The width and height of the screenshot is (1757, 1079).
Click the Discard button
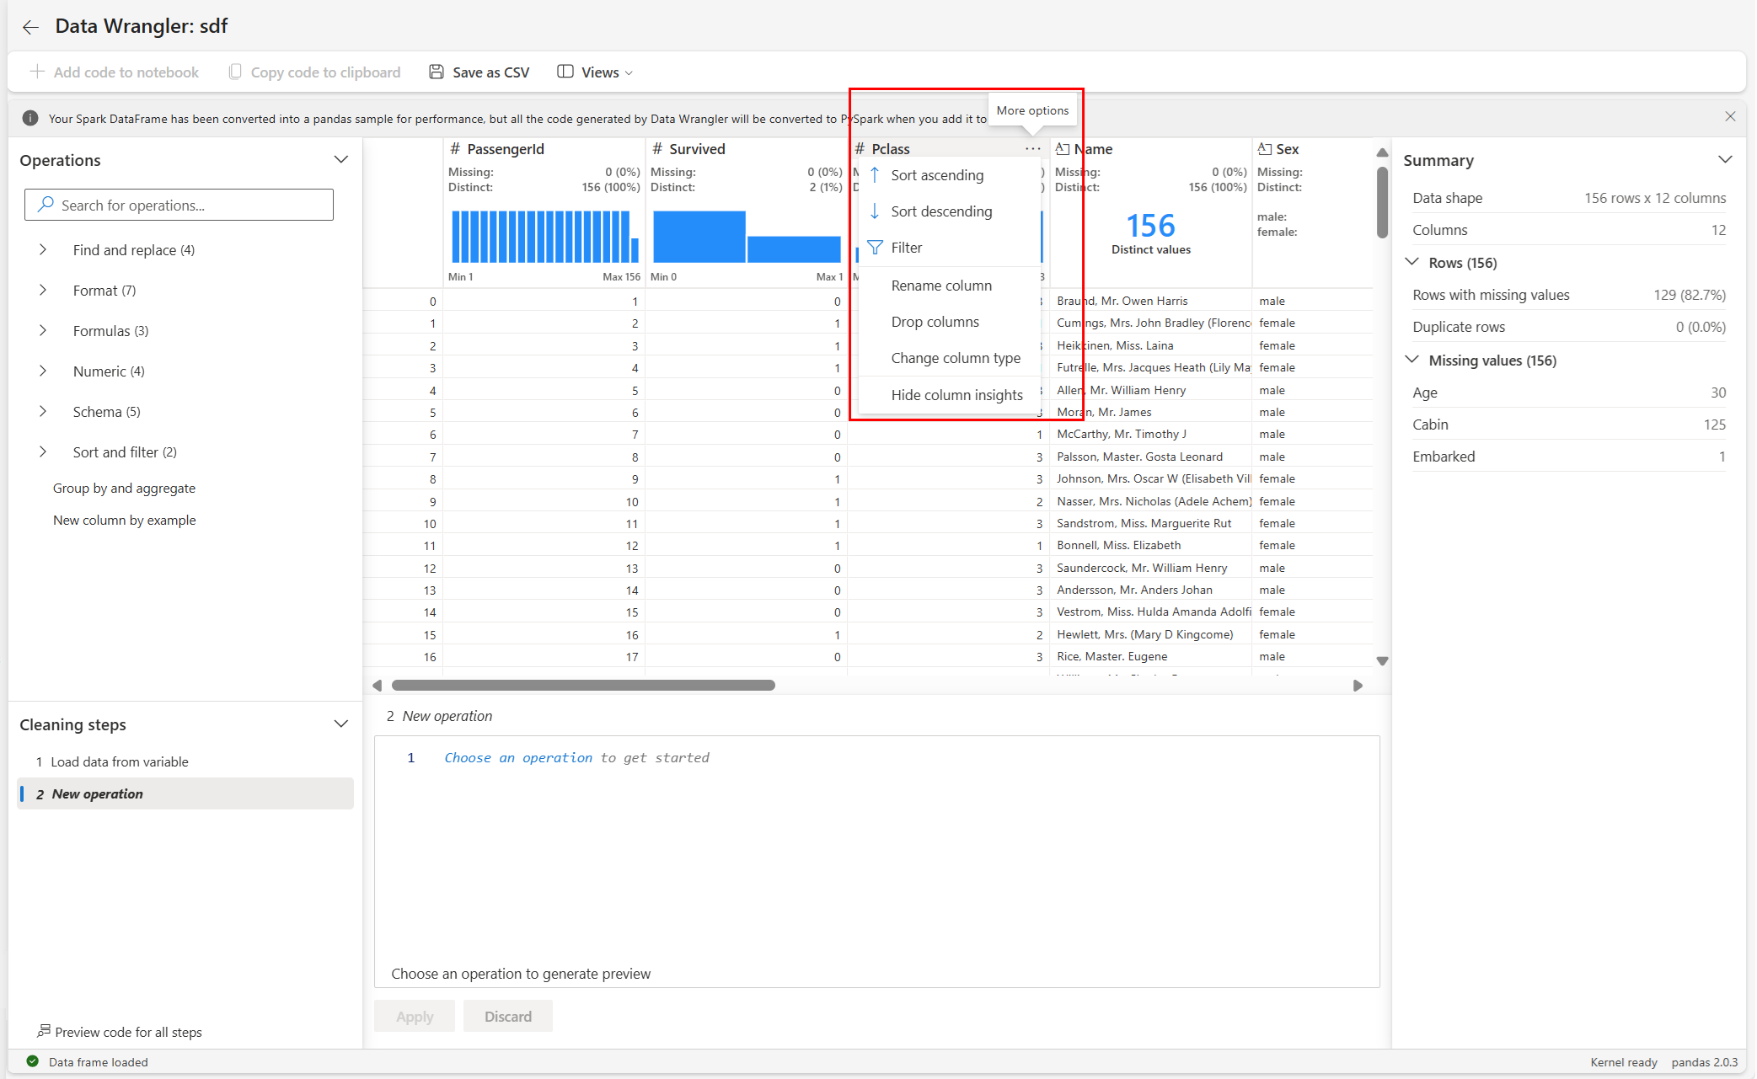[x=507, y=1017]
